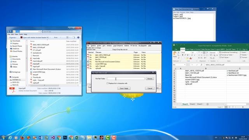Click Cancel in the Re-Path dialog
249x140 pixels.
pos(150,88)
